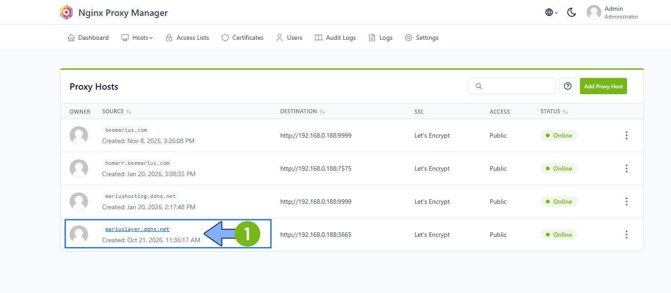Click the Proxy Hosts heading
Image resolution: width=671 pixels, height=293 pixels.
(x=94, y=86)
